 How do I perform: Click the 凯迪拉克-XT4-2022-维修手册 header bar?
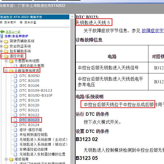coord(35,17)
